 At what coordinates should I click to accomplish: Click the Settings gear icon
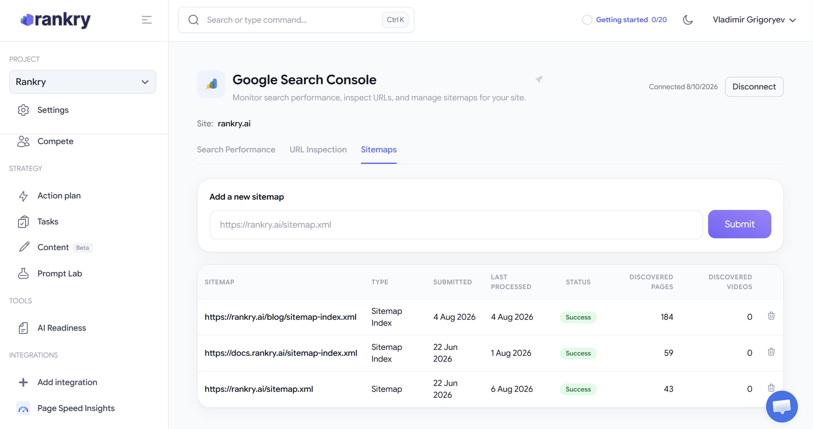point(23,110)
